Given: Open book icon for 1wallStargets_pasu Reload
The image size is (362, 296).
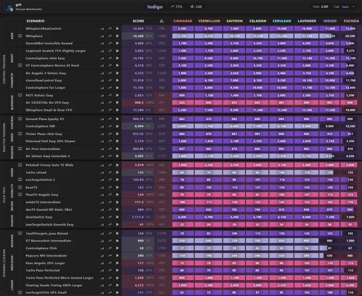Looking at the screenshot, I should (20, 233).
